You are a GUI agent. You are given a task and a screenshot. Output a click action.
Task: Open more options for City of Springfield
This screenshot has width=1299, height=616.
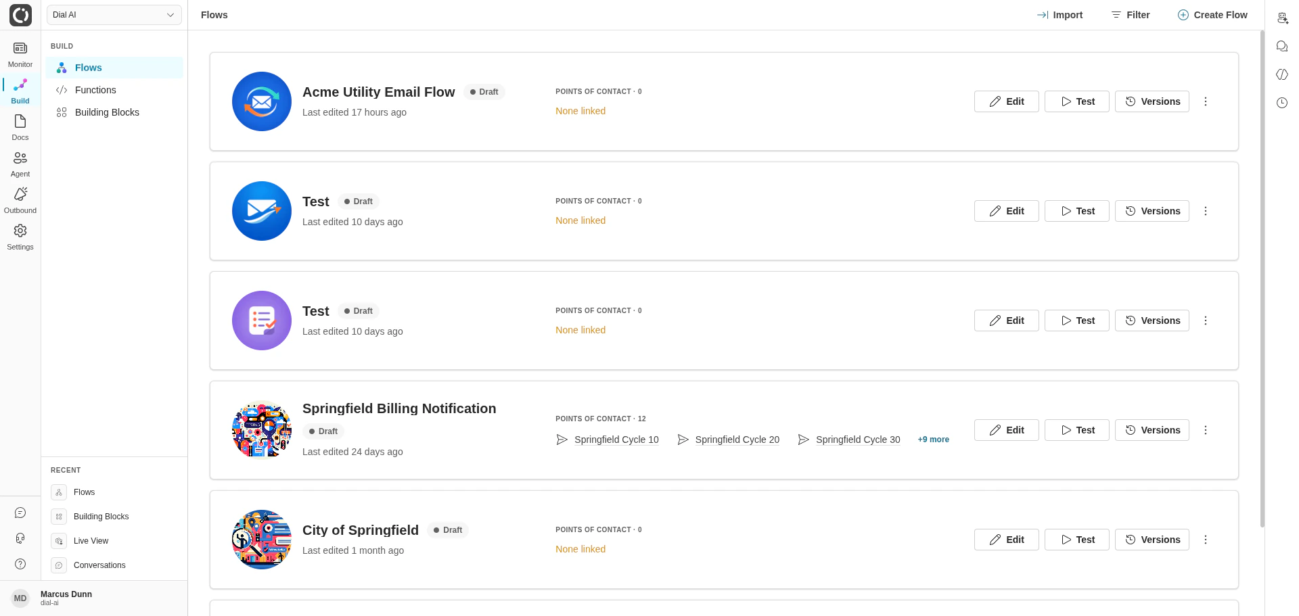(1206, 540)
